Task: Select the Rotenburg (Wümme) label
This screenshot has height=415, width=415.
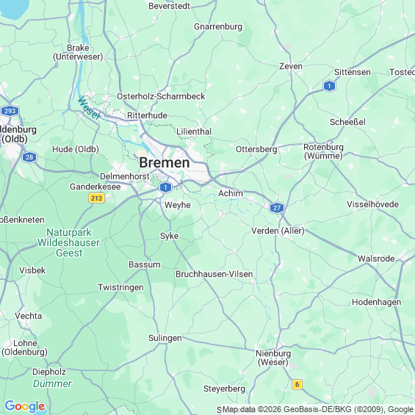Action: (323, 151)
